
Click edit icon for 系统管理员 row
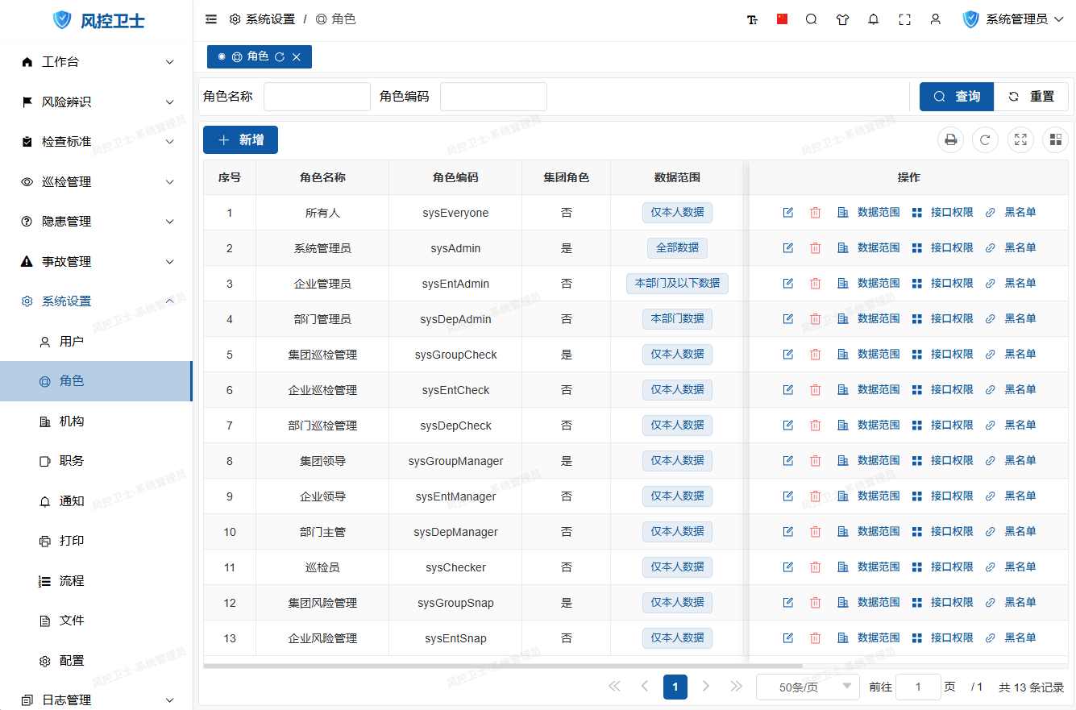(x=788, y=248)
